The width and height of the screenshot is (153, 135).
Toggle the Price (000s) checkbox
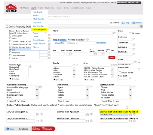pyautogui.click(x=133, y=33)
